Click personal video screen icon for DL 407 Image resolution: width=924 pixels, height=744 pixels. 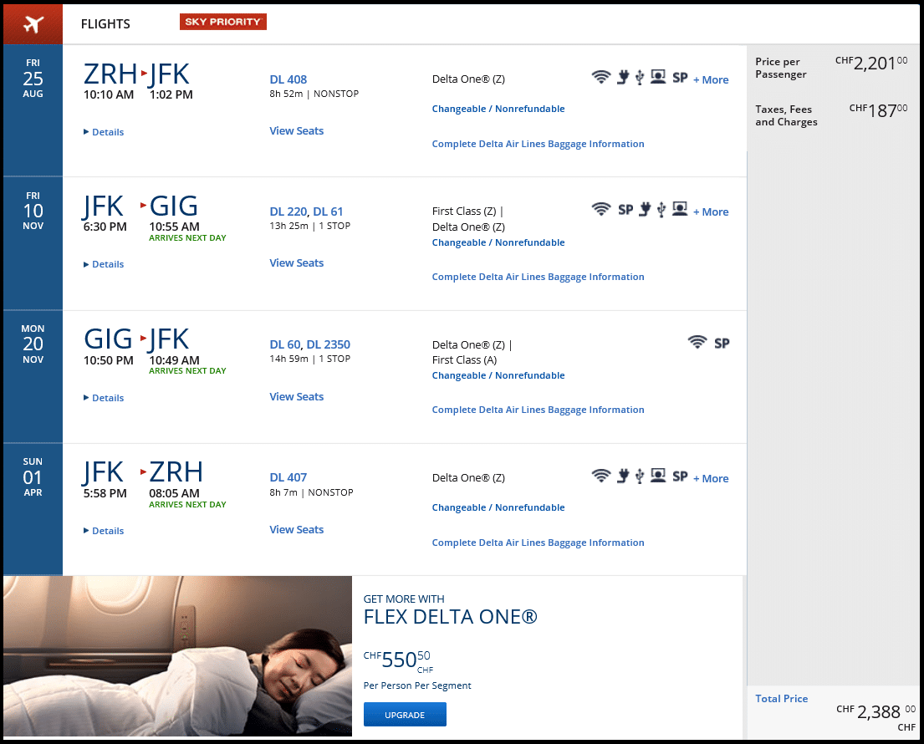pyautogui.click(x=658, y=476)
